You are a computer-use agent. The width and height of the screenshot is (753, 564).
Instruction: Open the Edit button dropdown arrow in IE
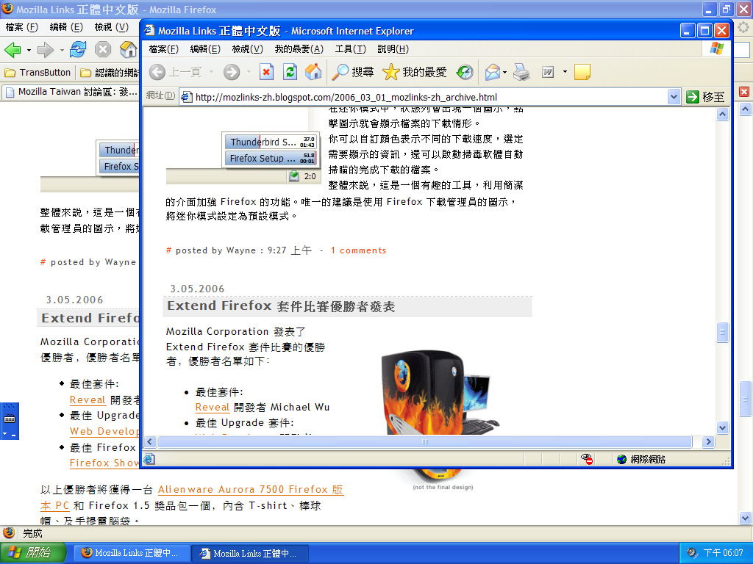point(565,73)
